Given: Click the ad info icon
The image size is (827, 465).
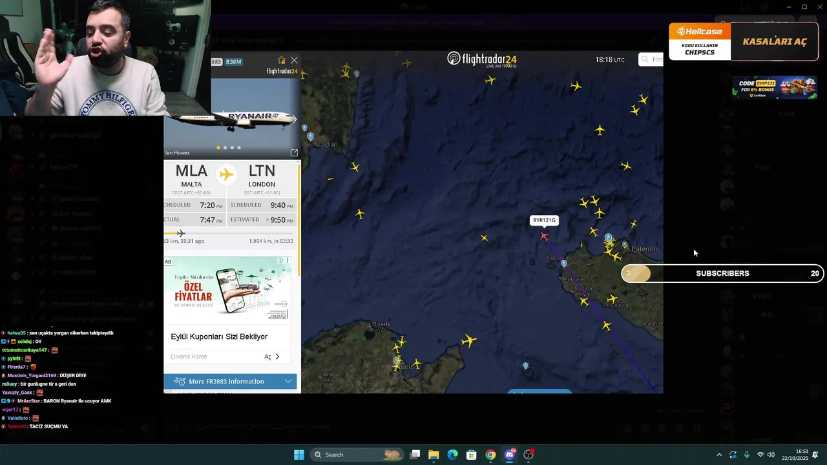Looking at the screenshot, I should click(x=280, y=260).
